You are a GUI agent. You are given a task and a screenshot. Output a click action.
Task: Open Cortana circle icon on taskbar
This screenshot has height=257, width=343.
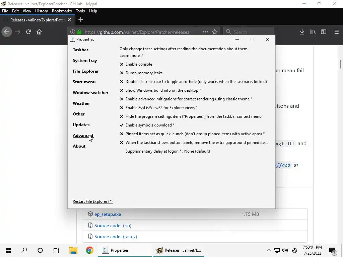tap(40, 250)
